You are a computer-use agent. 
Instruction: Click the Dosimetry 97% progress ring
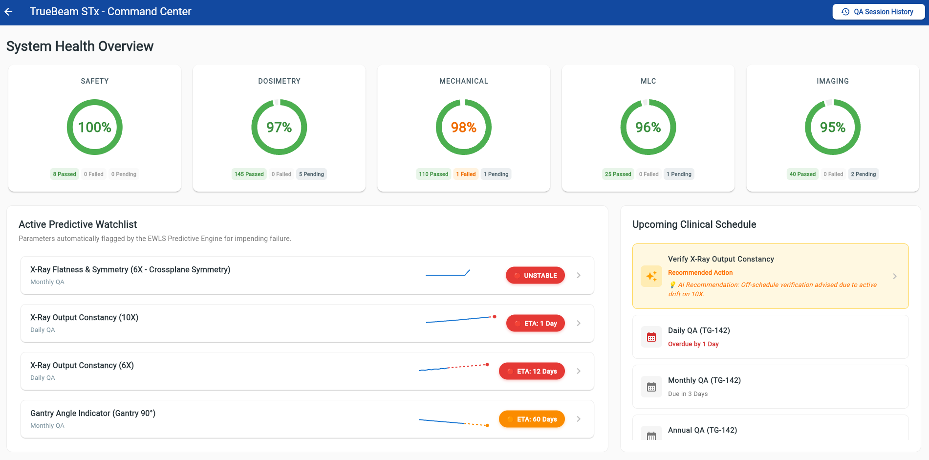pos(279,127)
